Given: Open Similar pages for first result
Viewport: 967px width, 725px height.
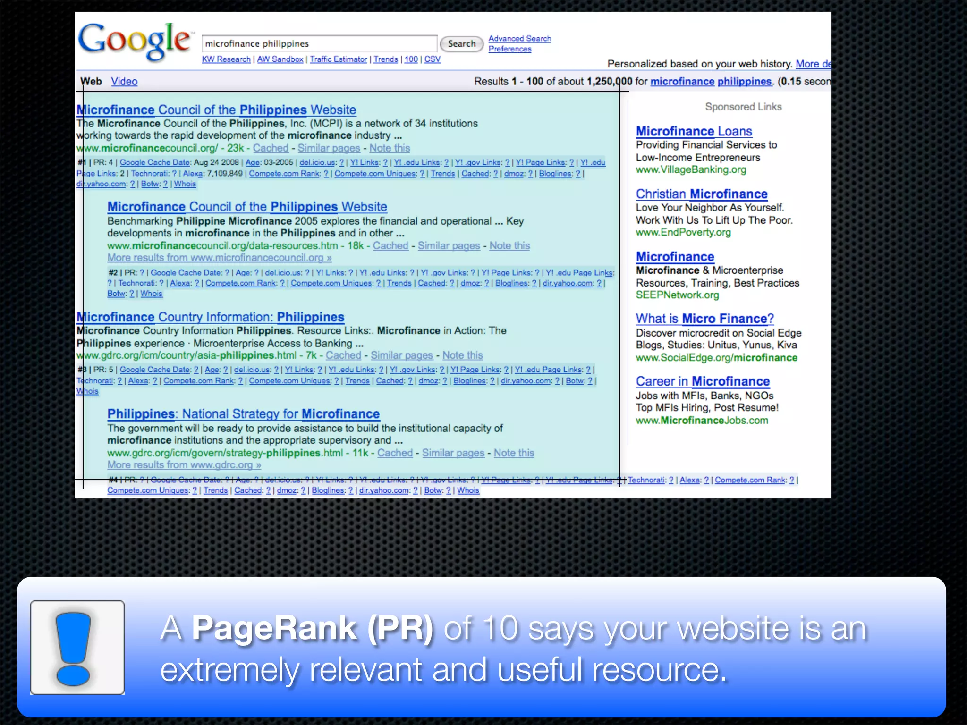Looking at the screenshot, I should point(329,148).
